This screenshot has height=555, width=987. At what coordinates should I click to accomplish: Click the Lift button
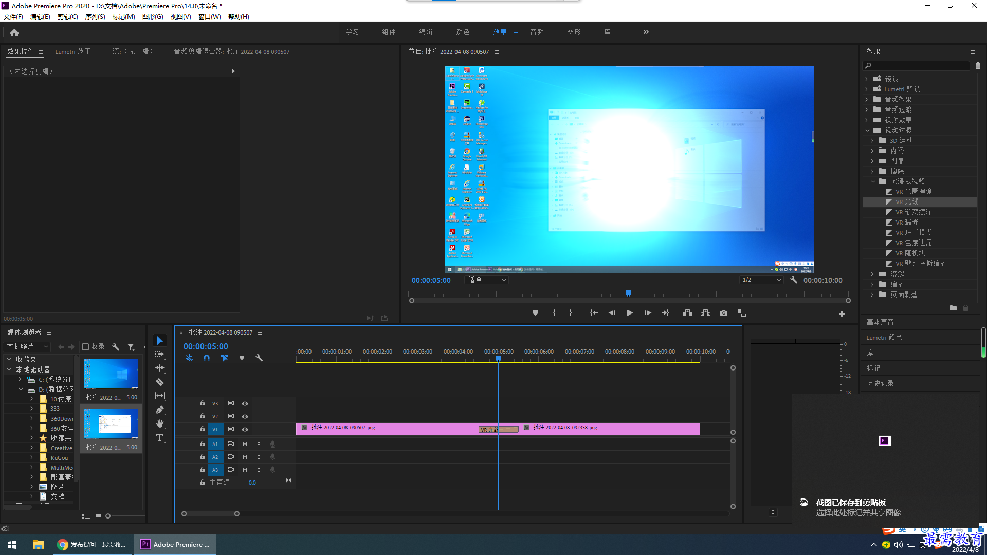(687, 313)
